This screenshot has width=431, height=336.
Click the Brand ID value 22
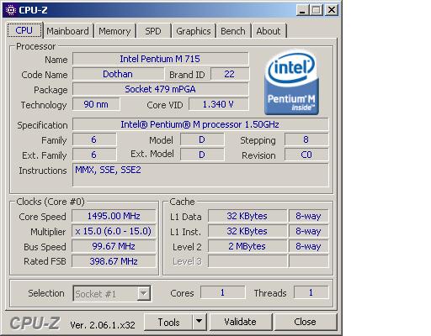pyautogui.click(x=230, y=74)
